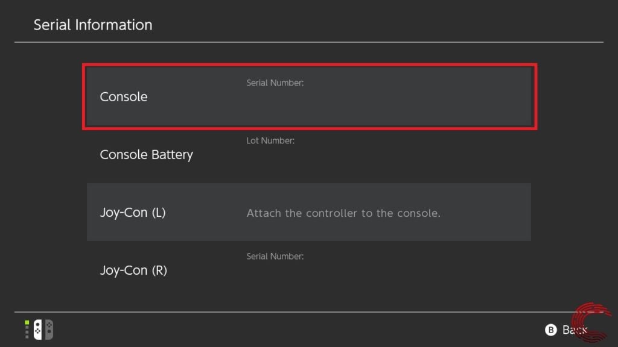
Task: Select the Console Battery row
Action: [x=309, y=154]
